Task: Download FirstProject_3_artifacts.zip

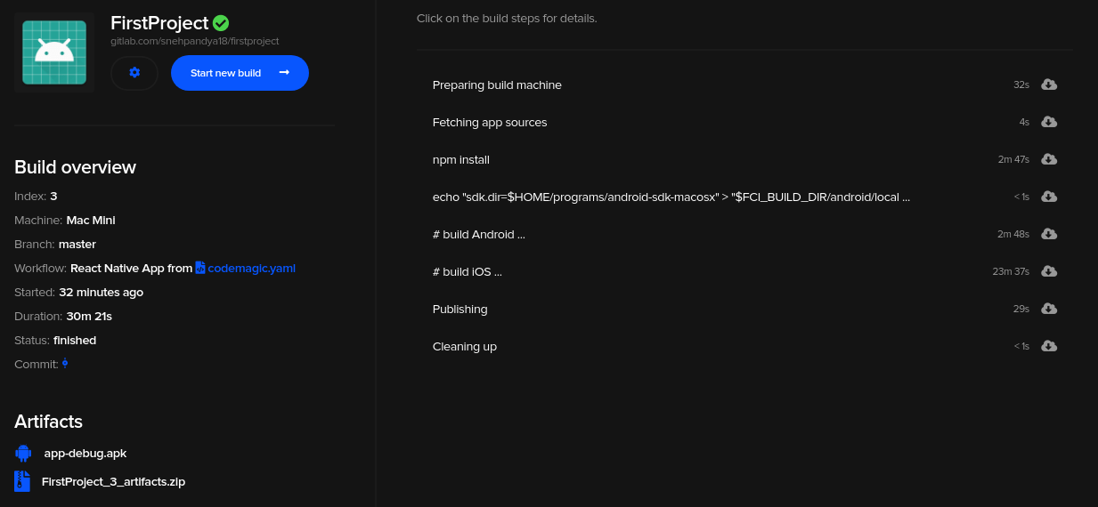Action: 113,481
